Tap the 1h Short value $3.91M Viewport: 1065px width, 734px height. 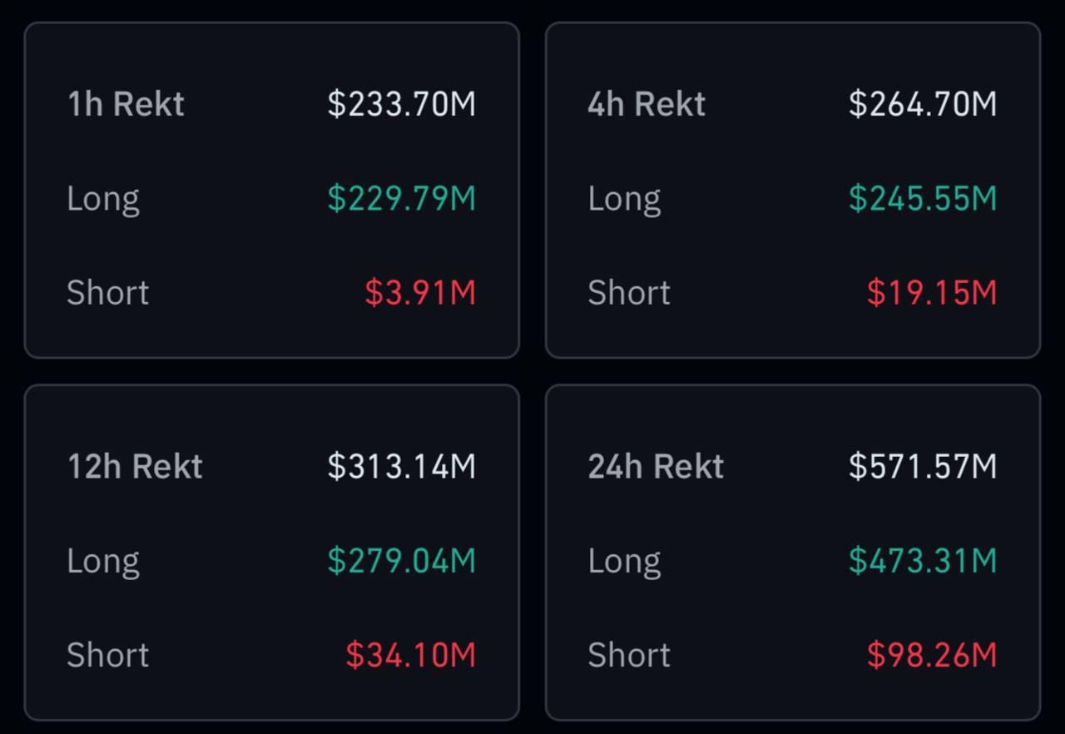pos(419,292)
